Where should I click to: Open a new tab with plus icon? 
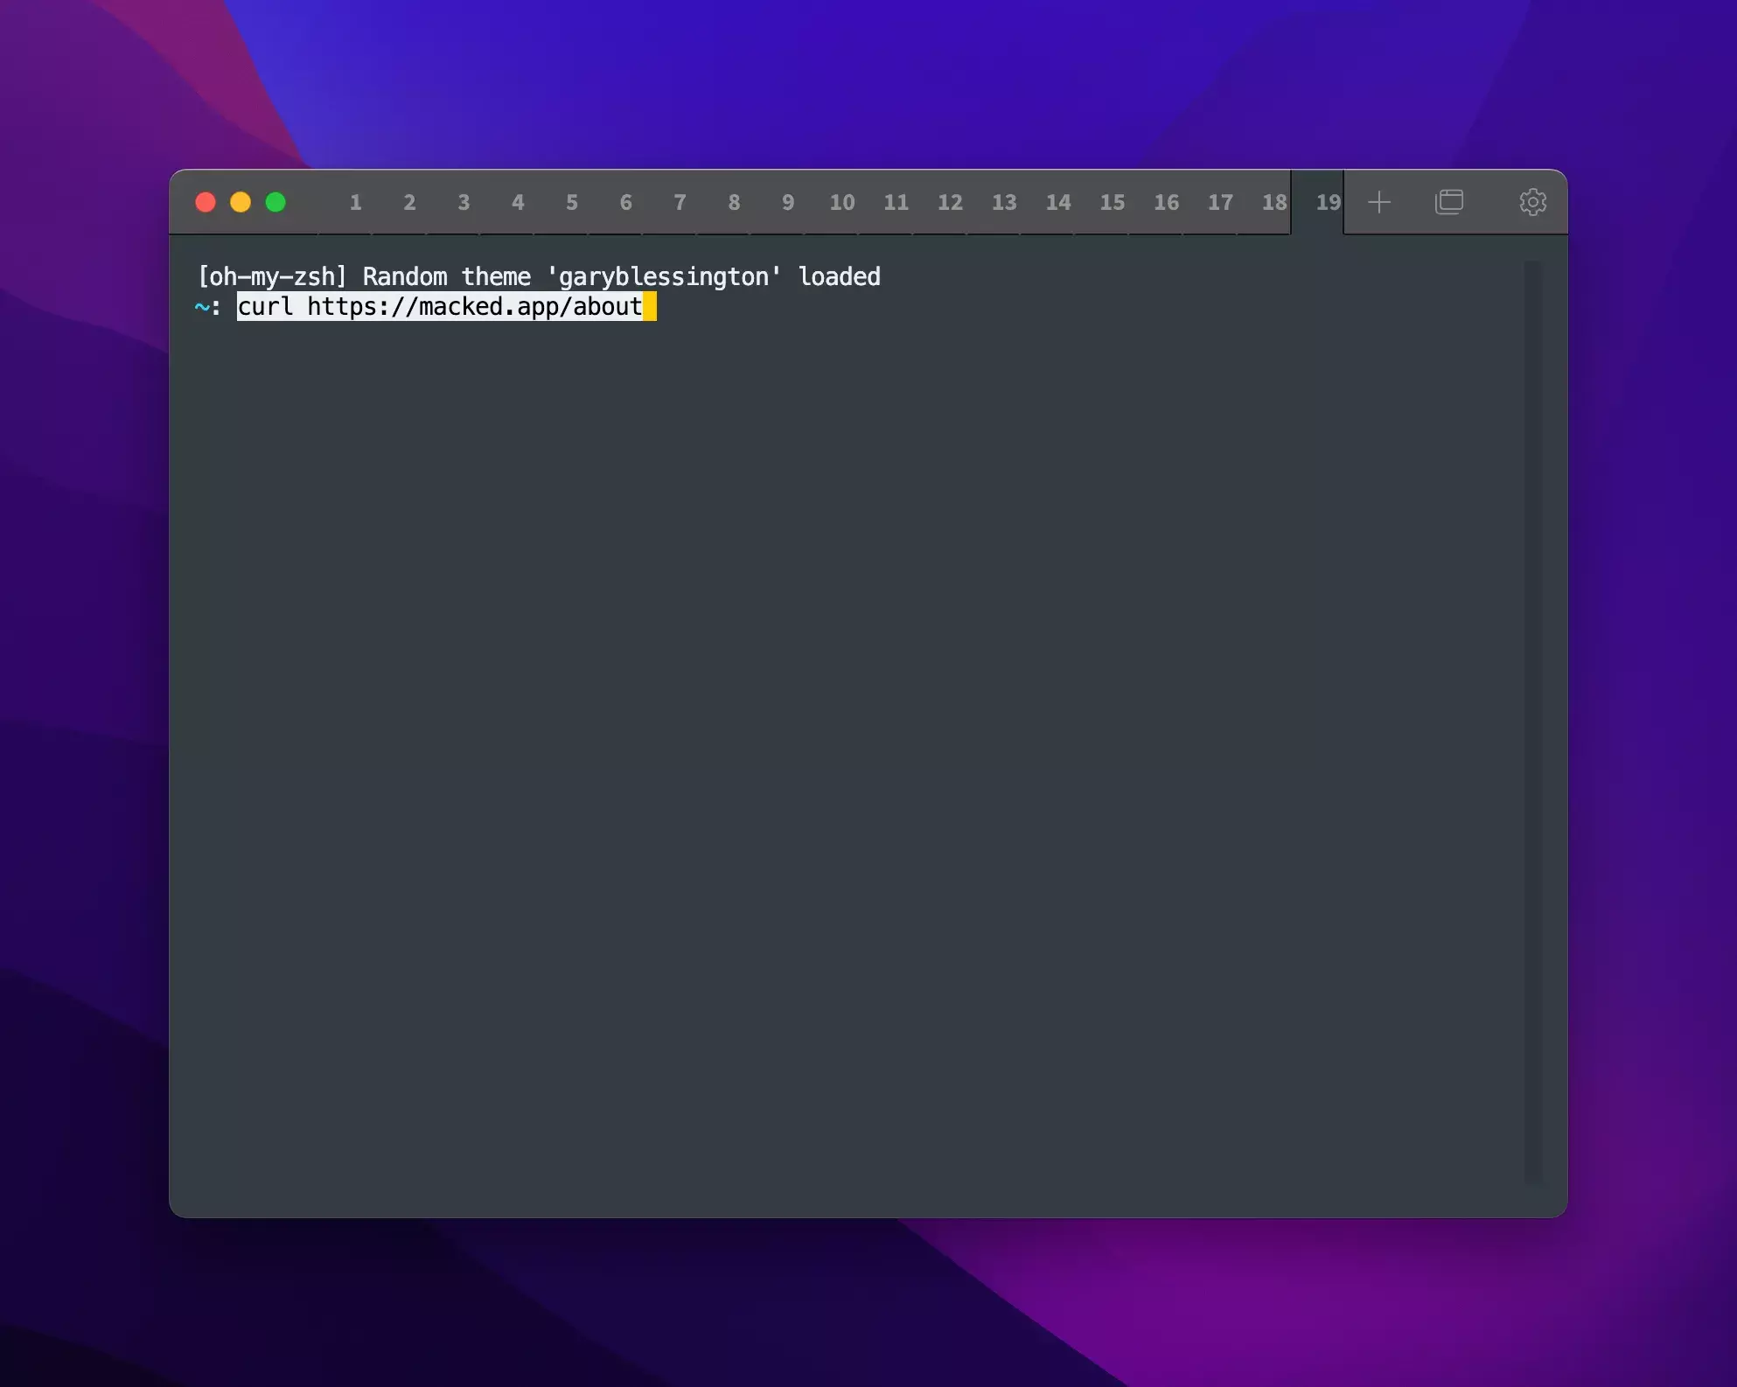(1378, 202)
